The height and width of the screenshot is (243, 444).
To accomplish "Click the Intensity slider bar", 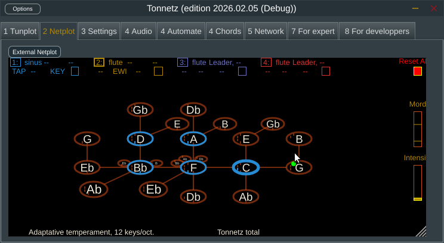I will click(418, 182).
